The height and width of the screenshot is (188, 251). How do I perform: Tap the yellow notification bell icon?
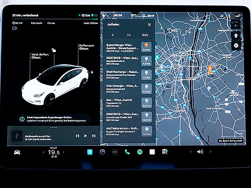(229, 16)
